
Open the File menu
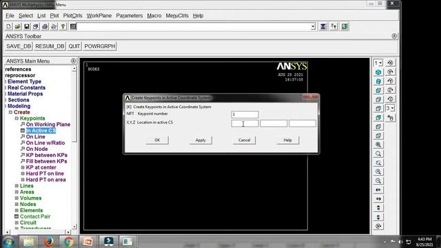click(x=10, y=16)
